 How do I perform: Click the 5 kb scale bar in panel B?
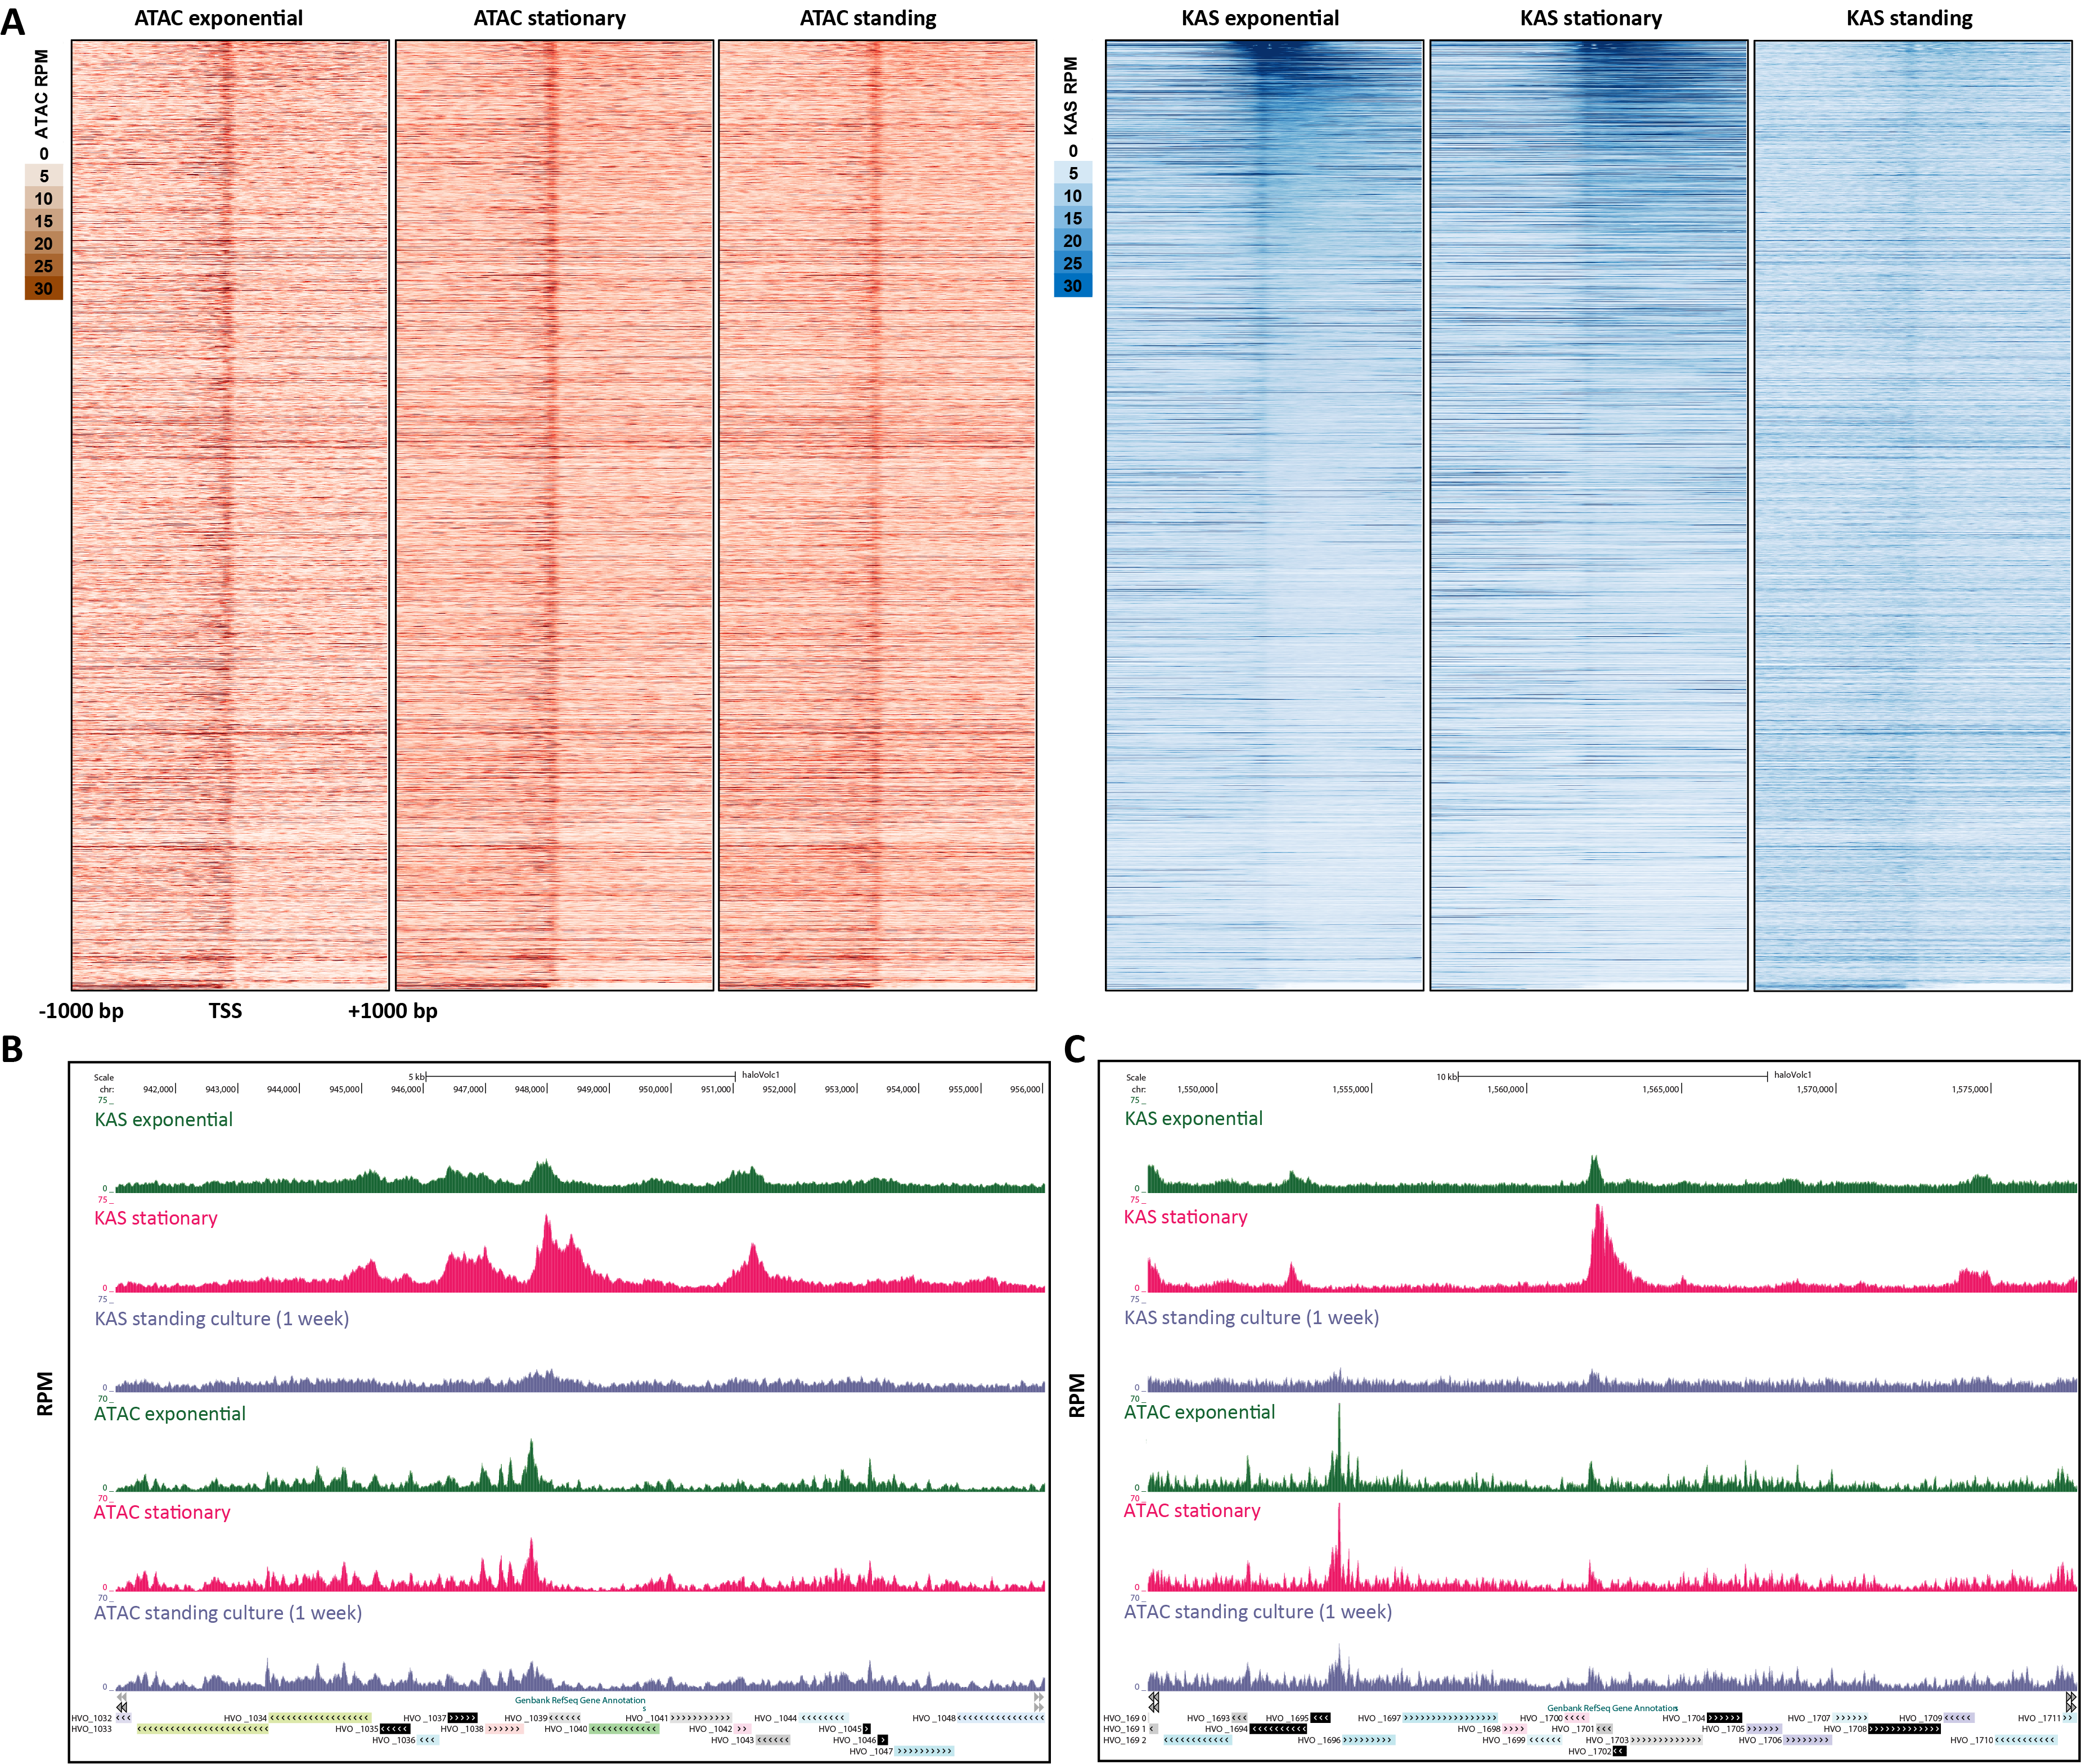click(580, 1076)
